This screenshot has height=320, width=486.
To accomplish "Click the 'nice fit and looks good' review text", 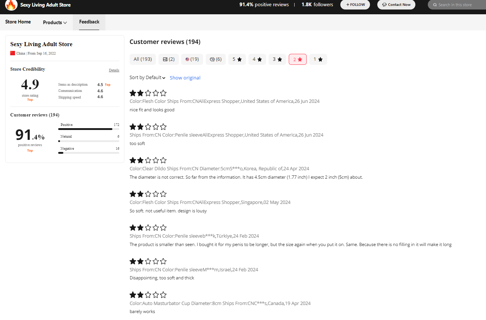I will tap(152, 110).
